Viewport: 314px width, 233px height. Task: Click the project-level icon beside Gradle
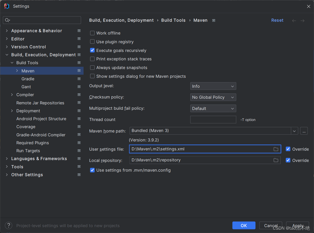coord(79,79)
